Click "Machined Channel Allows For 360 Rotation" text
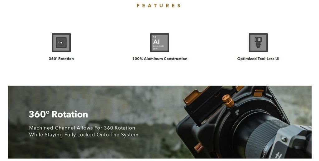The image size is (319, 161). pos(82,128)
